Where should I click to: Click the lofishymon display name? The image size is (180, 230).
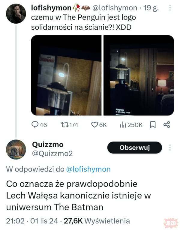point(51,8)
